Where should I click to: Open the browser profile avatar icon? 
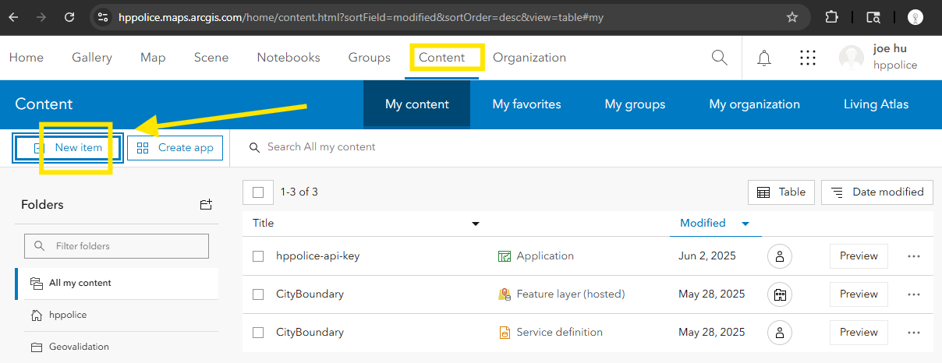point(915,16)
